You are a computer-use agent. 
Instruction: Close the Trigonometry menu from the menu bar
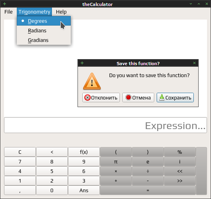click(x=34, y=12)
